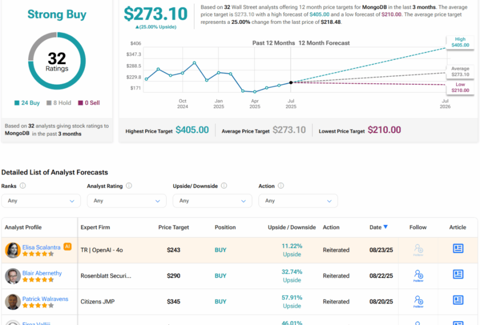Click the info icon next to Analyst Rating
This screenshot has width=480, height=325.
point(129,186)
